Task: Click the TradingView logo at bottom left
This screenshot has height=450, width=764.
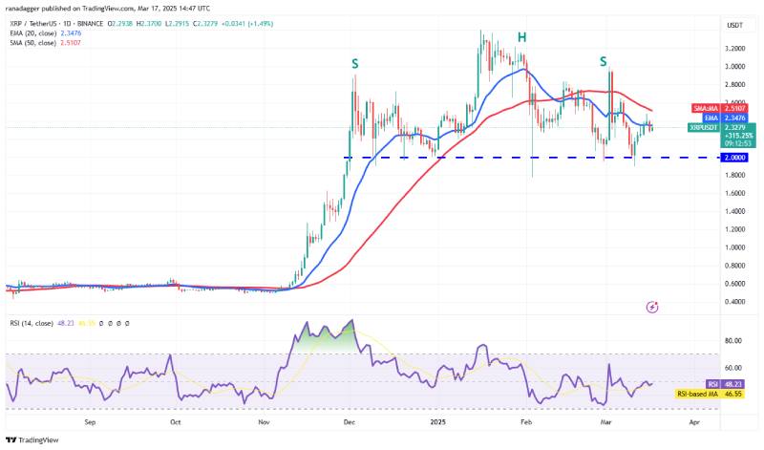Action: tap(32, 439)
